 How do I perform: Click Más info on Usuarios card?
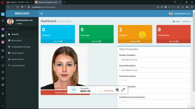[135, 41]
